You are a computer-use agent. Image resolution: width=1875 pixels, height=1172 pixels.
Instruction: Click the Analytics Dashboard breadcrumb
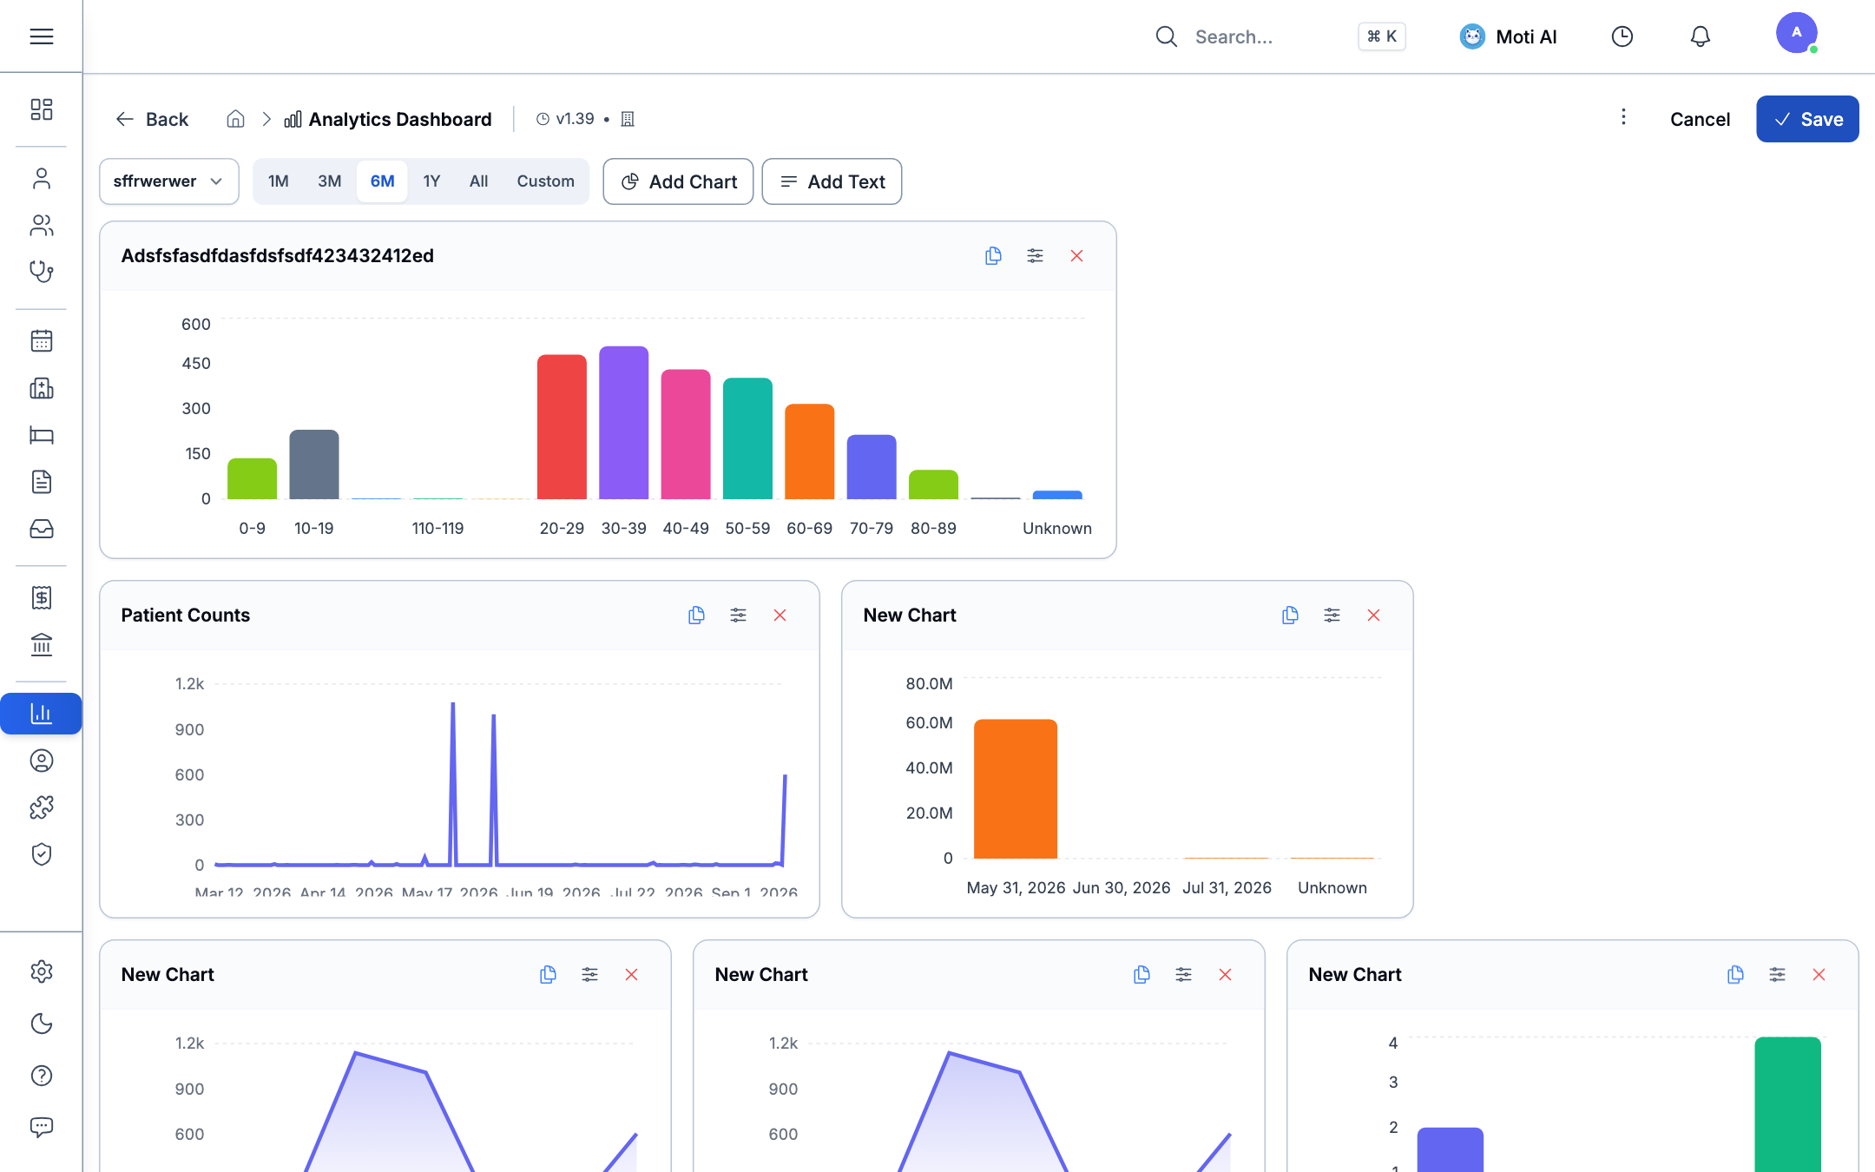(x=388, y=119)
